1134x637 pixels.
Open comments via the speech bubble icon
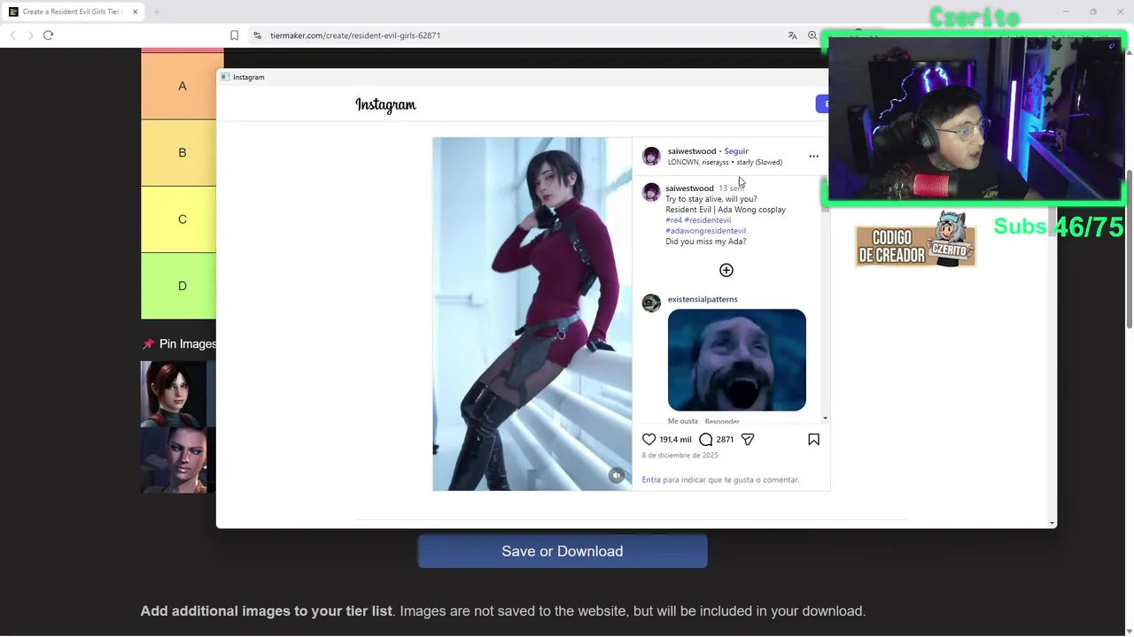point(705,440)
